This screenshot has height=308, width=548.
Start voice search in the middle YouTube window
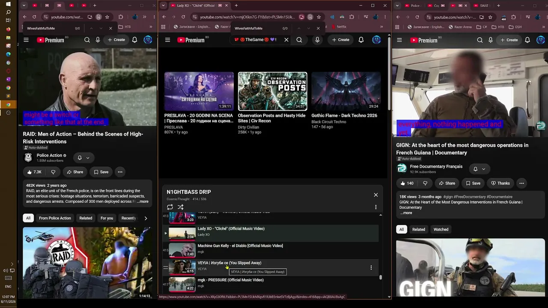tap(317, 40)
